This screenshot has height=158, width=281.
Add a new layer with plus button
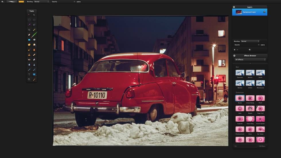(x=235, y=50)
